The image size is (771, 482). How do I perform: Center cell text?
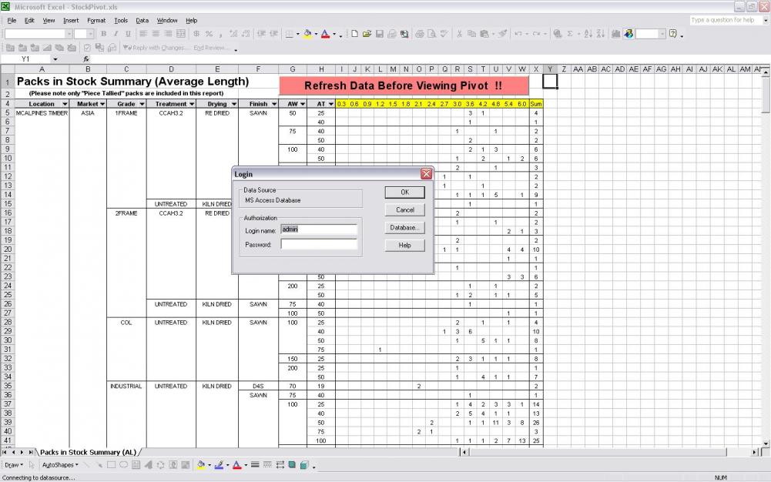tap(156, 33)
